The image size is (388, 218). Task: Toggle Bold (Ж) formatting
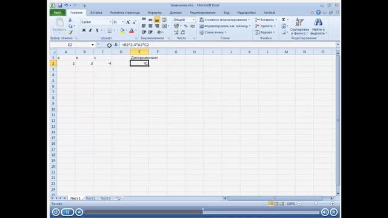click(x=84, y=30)
